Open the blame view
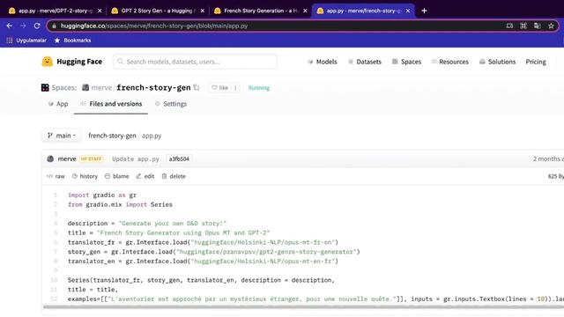This screenshot has height=317, width=564. (117, 176)
